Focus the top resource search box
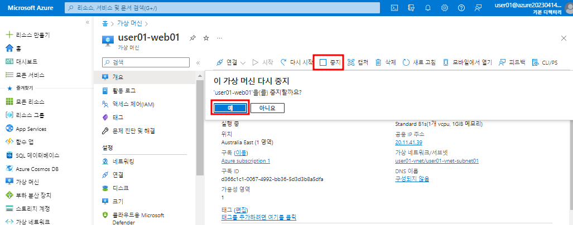Image resolution: width=573 pixels, height=225 pixels. [x=222, y=8]
